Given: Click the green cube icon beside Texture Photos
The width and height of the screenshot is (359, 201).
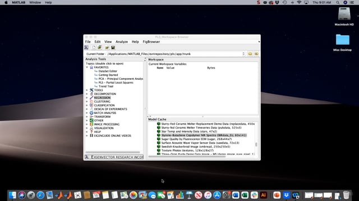Looking at the screenshot, I should (x=158, y=150).
